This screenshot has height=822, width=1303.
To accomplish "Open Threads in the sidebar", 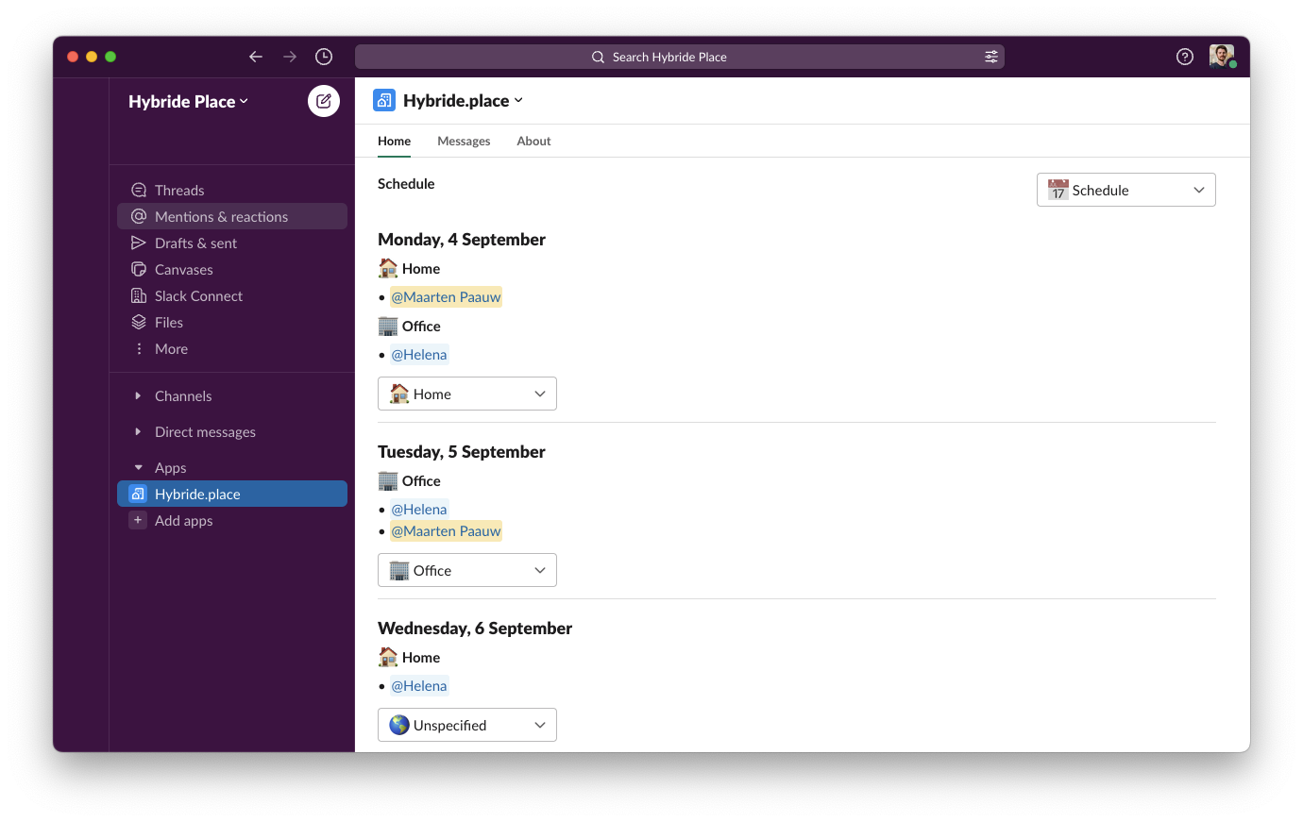I will pos(232,190).
